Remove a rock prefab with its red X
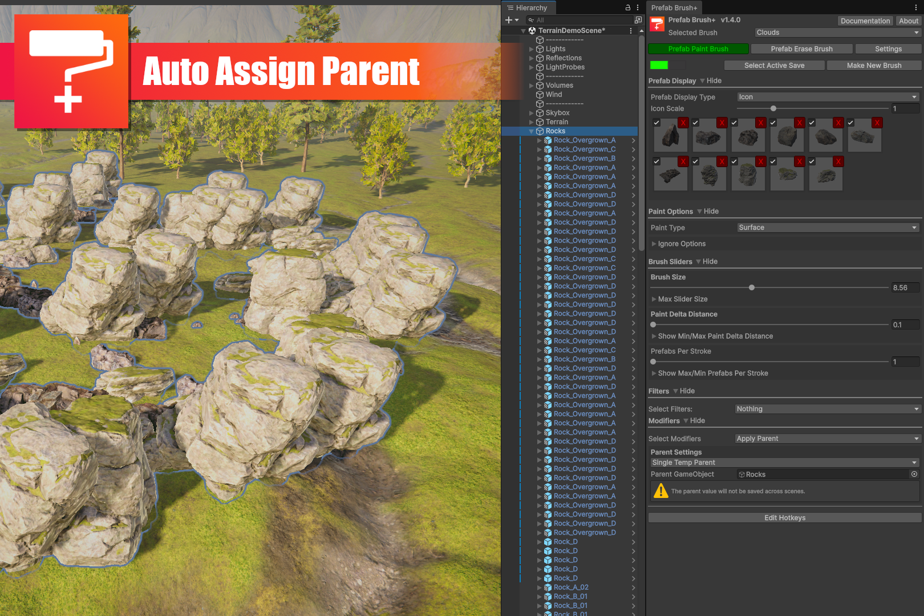This screenshot has width=924, height=616. (683, 122)
